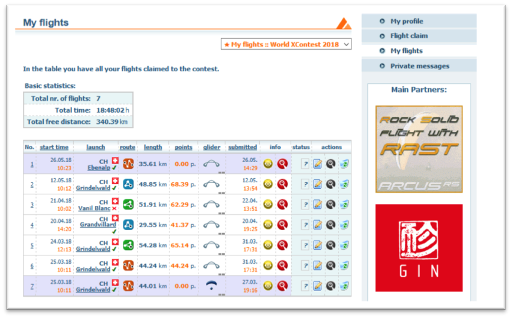Sort flights by the length column header
Screen dimensions: 512x318
(x=153, y=147)
